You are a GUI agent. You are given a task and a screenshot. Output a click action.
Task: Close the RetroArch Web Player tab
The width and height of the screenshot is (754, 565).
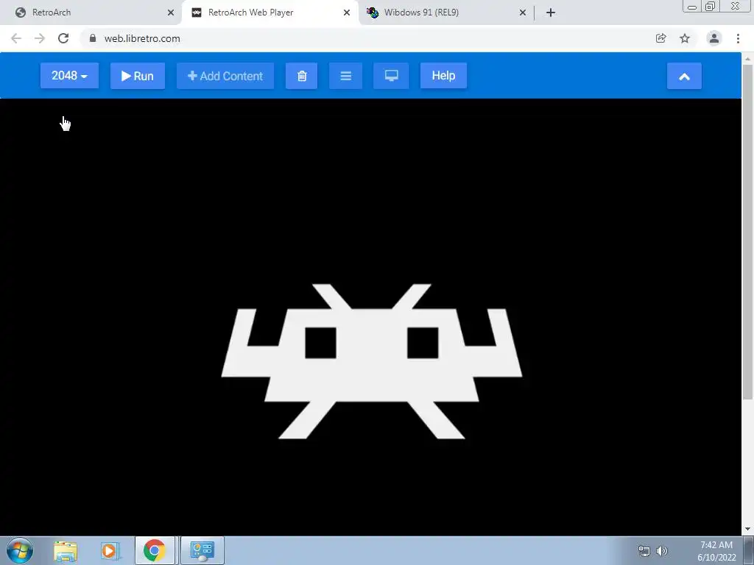[347, 13]
